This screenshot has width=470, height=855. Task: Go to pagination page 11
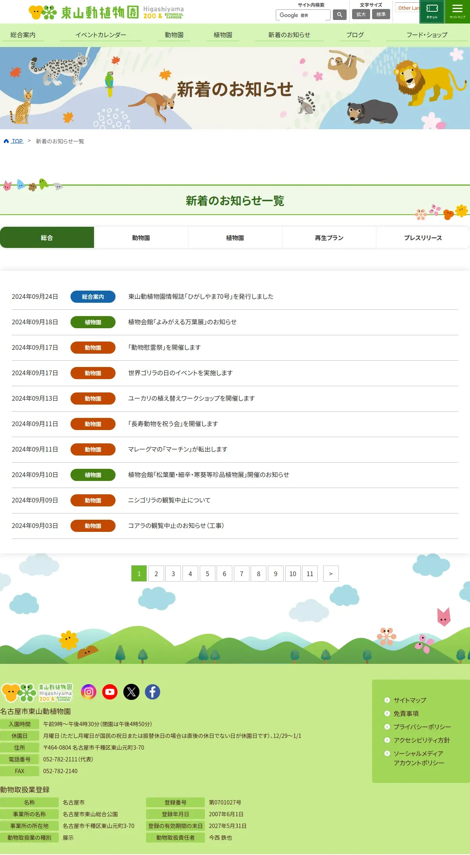click(310, 573)
